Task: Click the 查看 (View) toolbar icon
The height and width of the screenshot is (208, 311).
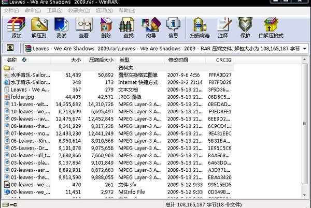Action: (x=84, y=24)
